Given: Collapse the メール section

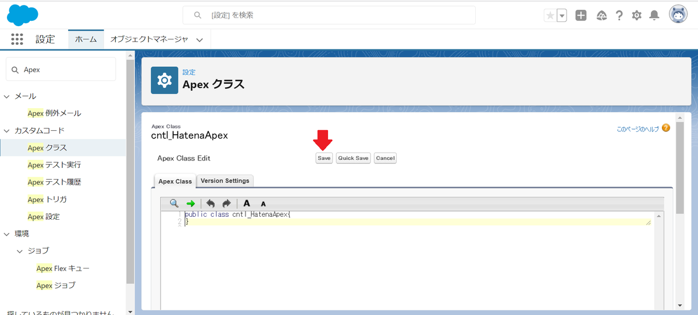Looking at the screenshot, I should point(7,96).
